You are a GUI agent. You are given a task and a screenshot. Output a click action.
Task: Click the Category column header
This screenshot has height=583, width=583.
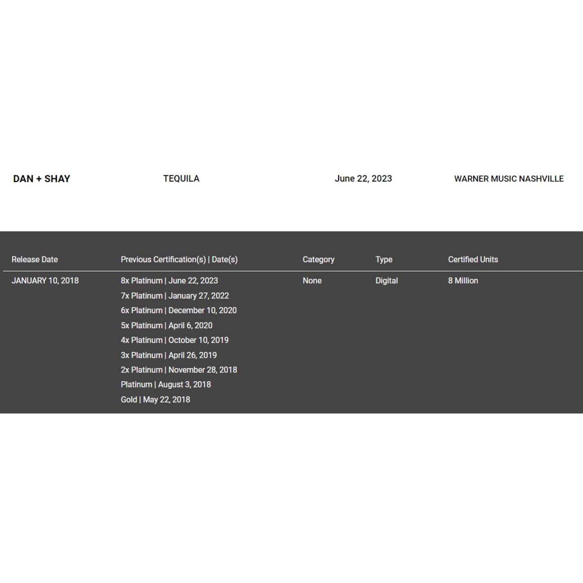click(x=318, y=260)
